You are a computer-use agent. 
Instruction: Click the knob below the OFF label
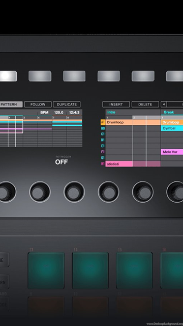click(x=74, y=192)
